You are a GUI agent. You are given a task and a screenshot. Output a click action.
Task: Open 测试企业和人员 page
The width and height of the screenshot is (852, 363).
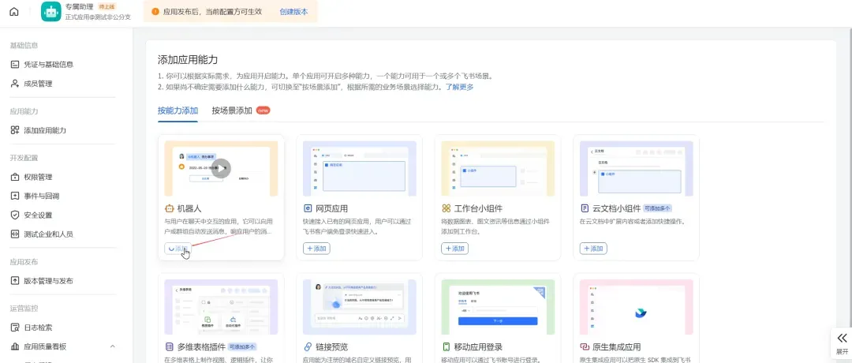tap(48, 234)
